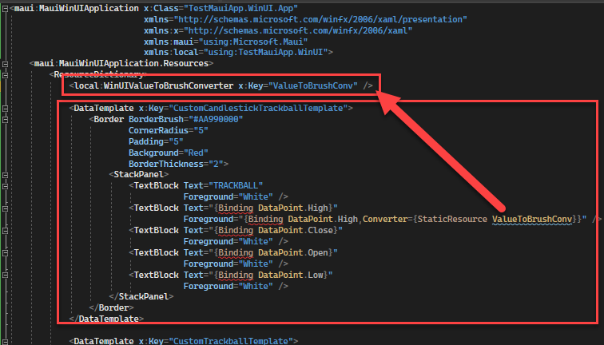Collapse the Border element fold marker

6,118
